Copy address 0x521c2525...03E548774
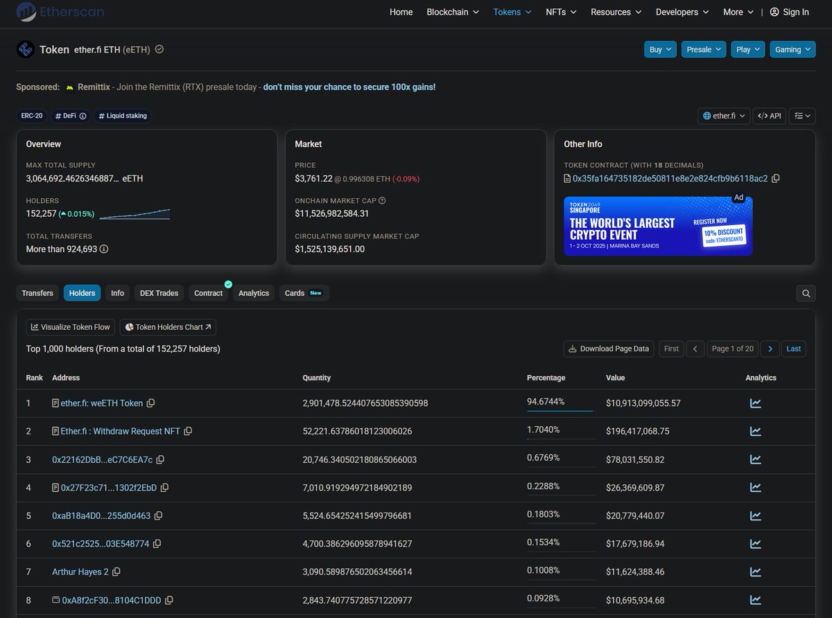 (157, 544)
